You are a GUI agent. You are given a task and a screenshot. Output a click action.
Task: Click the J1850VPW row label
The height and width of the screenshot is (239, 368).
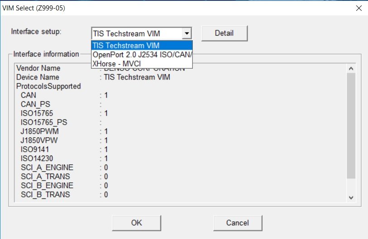pyautogui.click(x=39, y=141)
